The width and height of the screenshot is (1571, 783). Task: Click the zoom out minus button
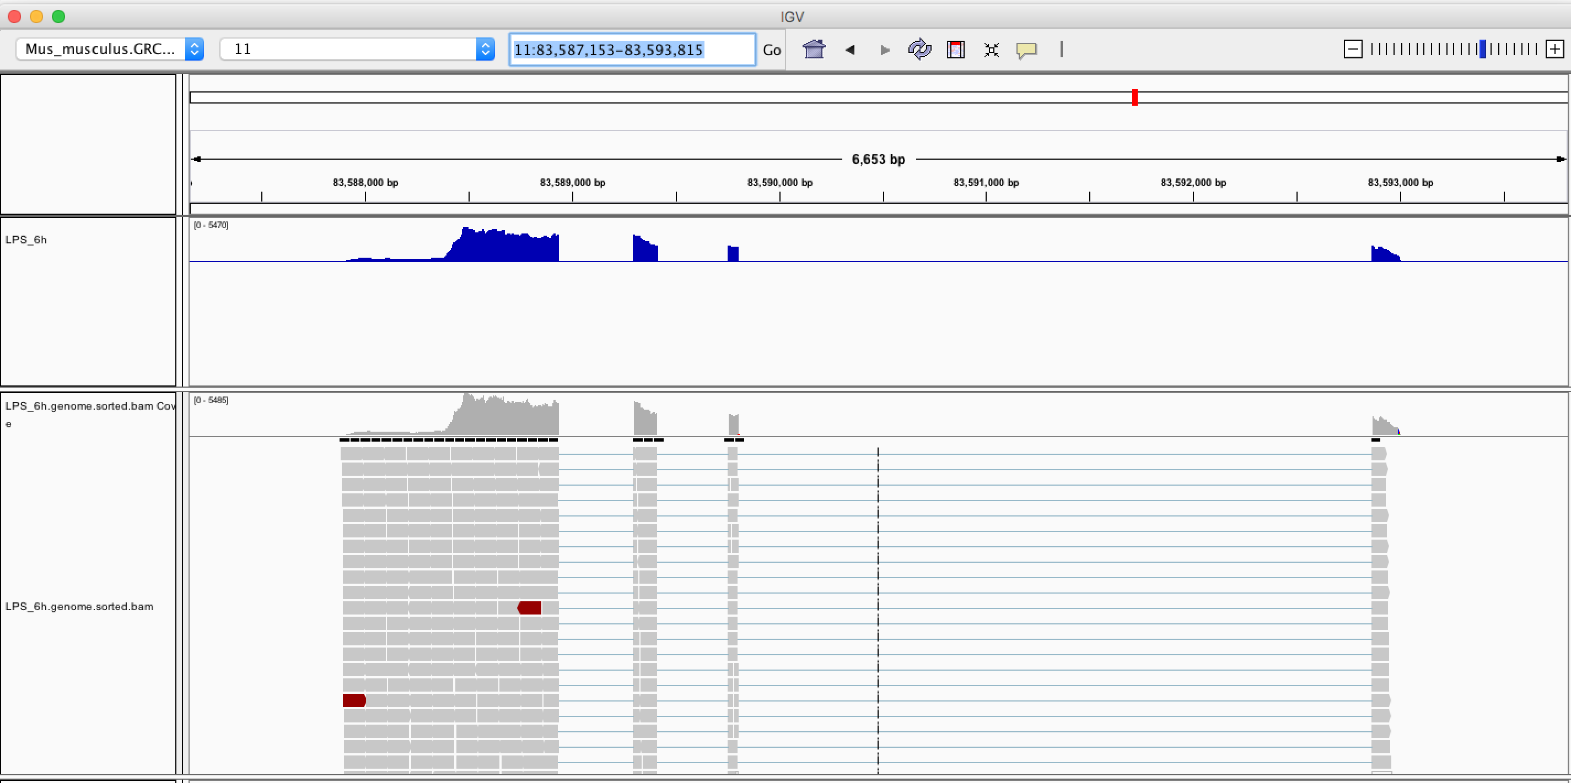pos(1353,50)
